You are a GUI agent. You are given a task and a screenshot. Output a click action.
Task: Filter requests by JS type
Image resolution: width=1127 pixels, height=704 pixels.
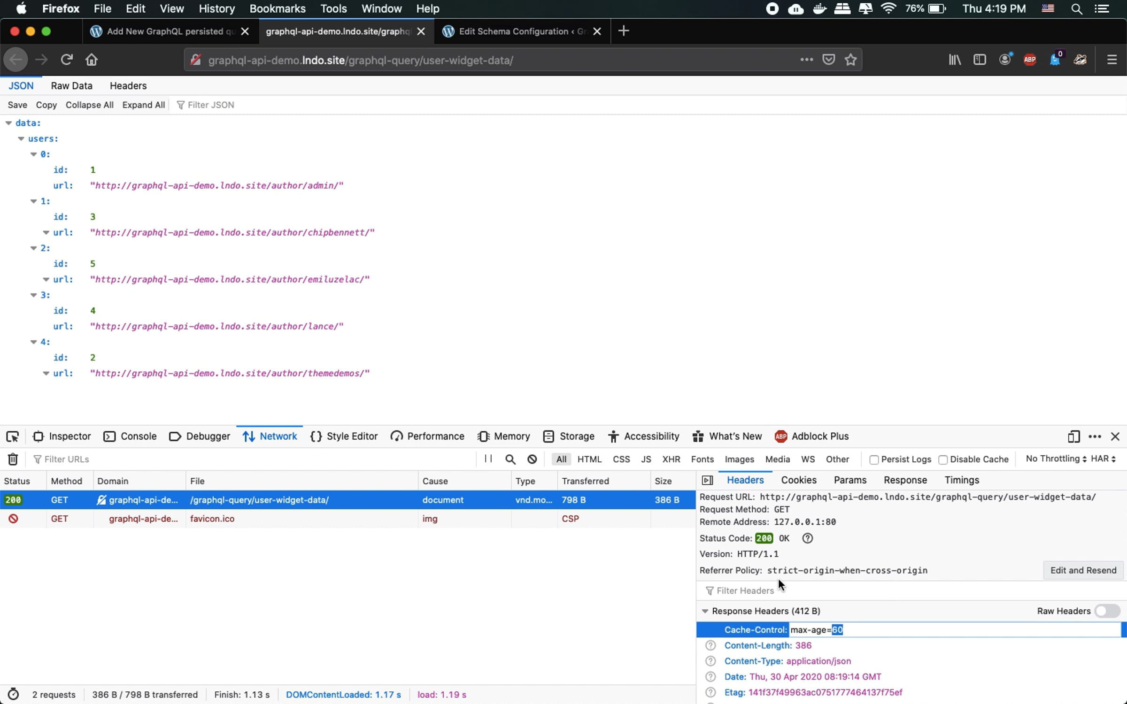646,459
